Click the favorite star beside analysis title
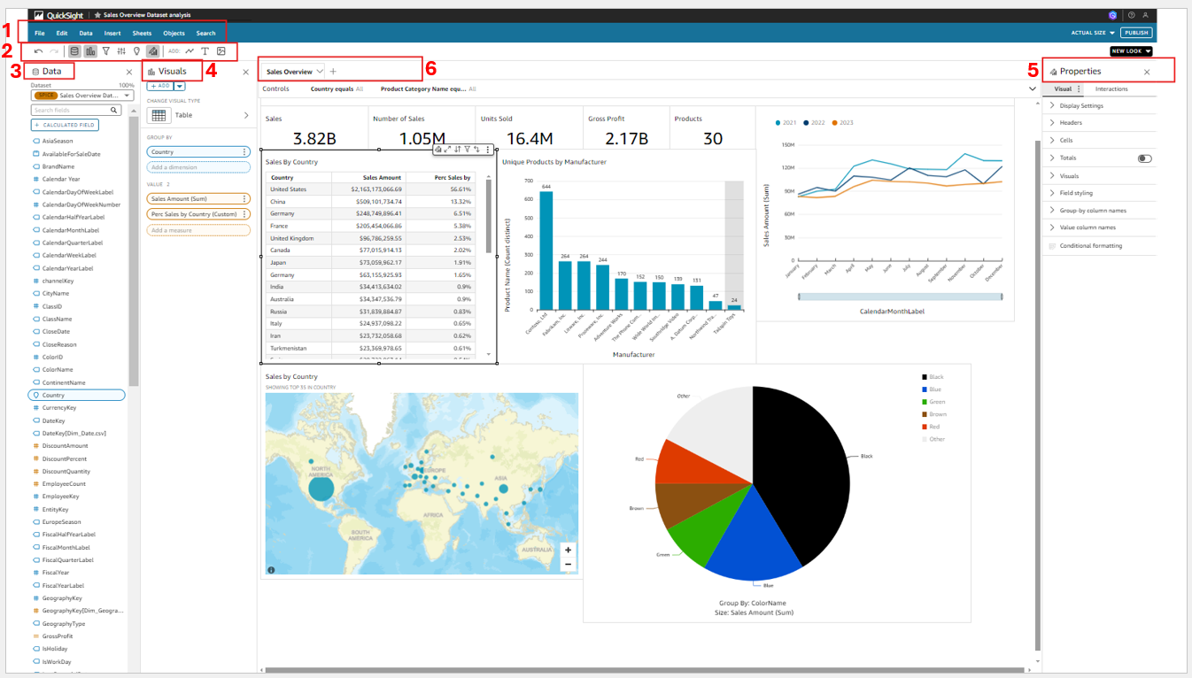This screenshot has width=1192, height=678. (x=97, y=15)
